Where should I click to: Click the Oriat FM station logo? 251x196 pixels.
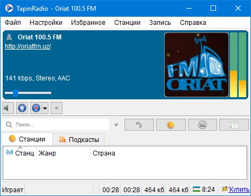tap(197, 65)
